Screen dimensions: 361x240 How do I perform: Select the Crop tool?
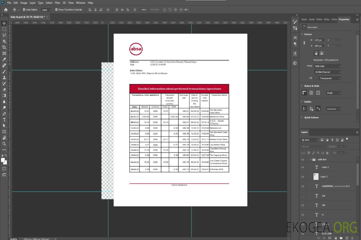(x=4, y=47)
